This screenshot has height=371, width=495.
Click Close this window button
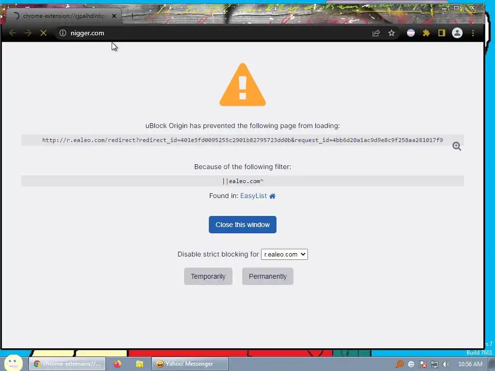(243, 225)
